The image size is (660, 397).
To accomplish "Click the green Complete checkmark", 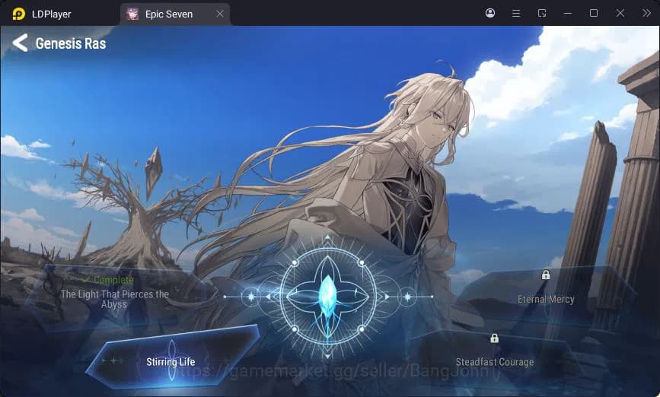I will click(x=86, y=281).
